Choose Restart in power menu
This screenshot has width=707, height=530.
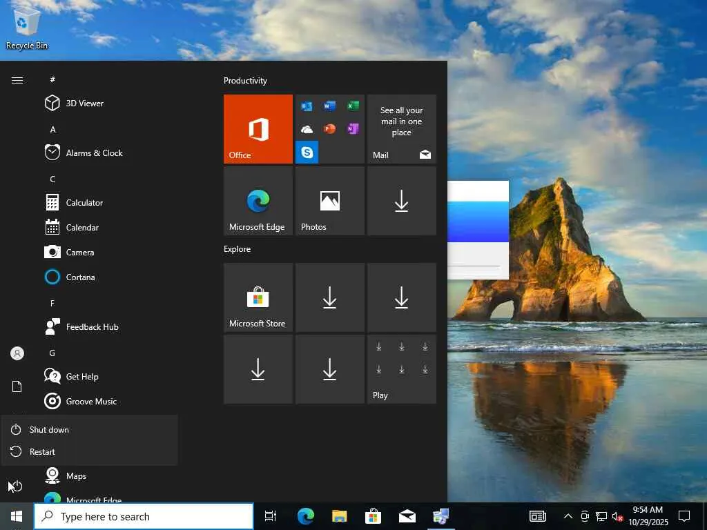89,451
